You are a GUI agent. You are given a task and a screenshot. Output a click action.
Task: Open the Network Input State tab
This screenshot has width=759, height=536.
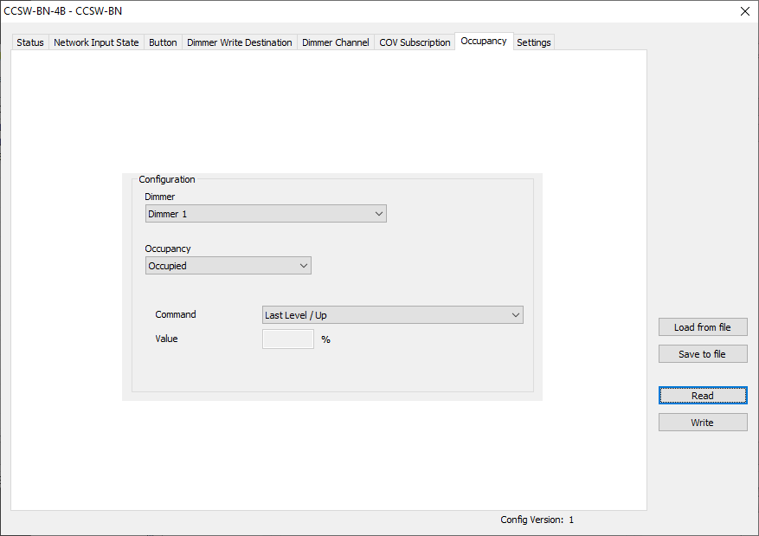(96, 42)
